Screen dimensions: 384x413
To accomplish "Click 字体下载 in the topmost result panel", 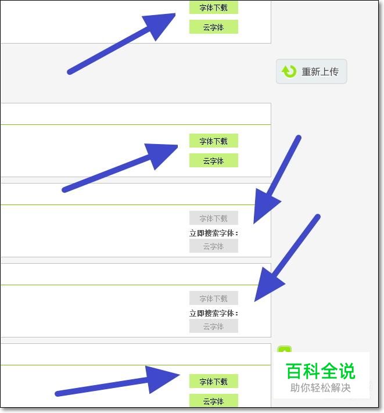I will coord(214,8).
